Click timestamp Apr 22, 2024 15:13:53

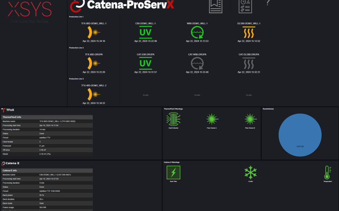[x=197, y=41]
